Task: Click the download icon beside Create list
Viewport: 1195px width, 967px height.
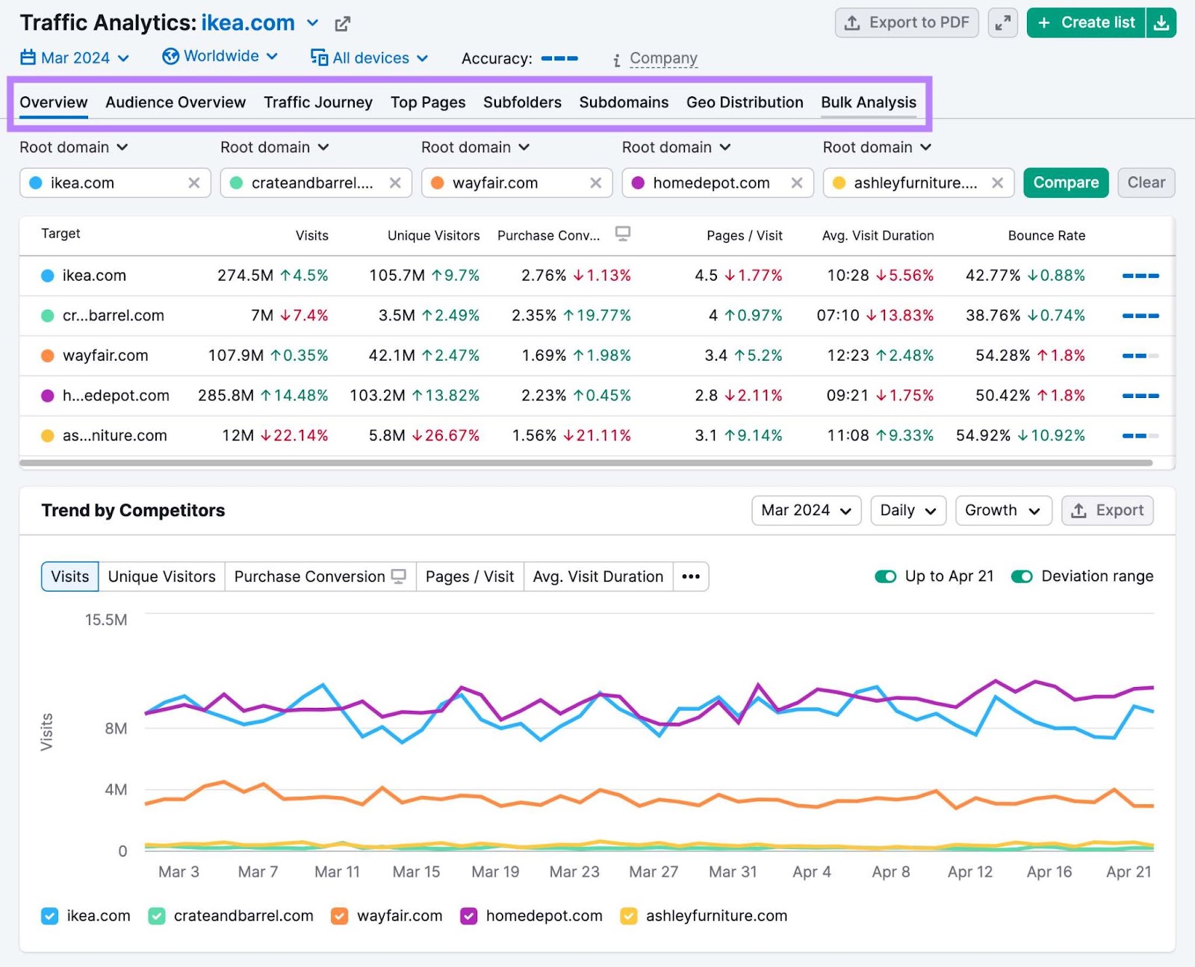Action: pos(1161,22)
